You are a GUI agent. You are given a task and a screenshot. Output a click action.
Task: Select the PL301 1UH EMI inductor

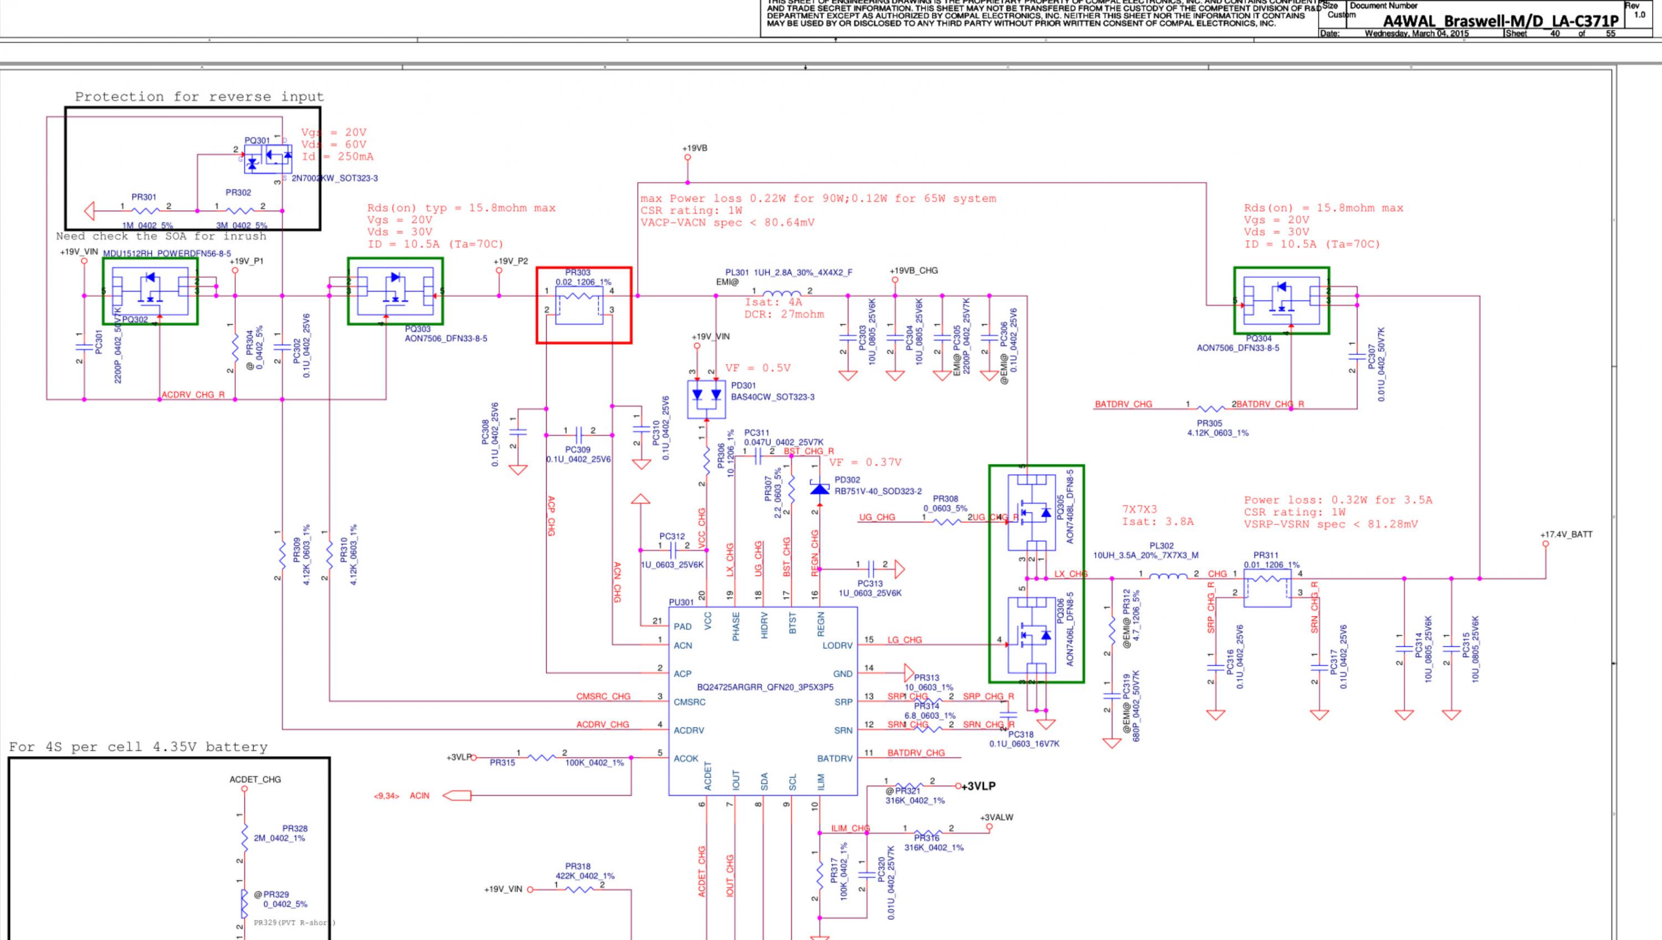[781, 294]
